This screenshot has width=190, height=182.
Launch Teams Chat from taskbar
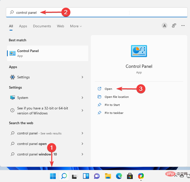(97, 176)
